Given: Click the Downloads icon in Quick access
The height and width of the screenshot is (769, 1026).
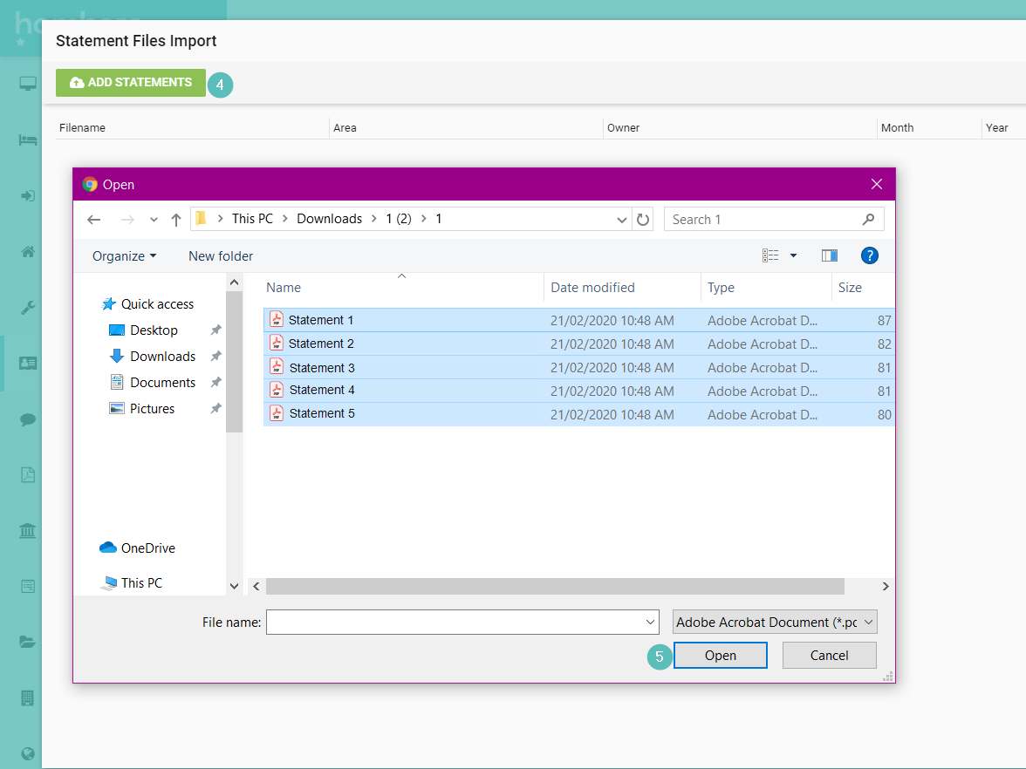Looking at the screenshot, I should click(x=117, y=356).
